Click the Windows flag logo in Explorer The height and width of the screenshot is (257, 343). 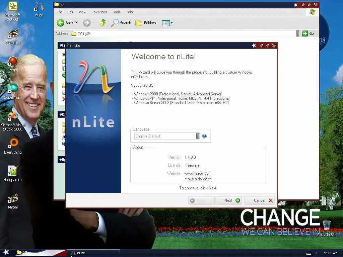tap(313, 12)
